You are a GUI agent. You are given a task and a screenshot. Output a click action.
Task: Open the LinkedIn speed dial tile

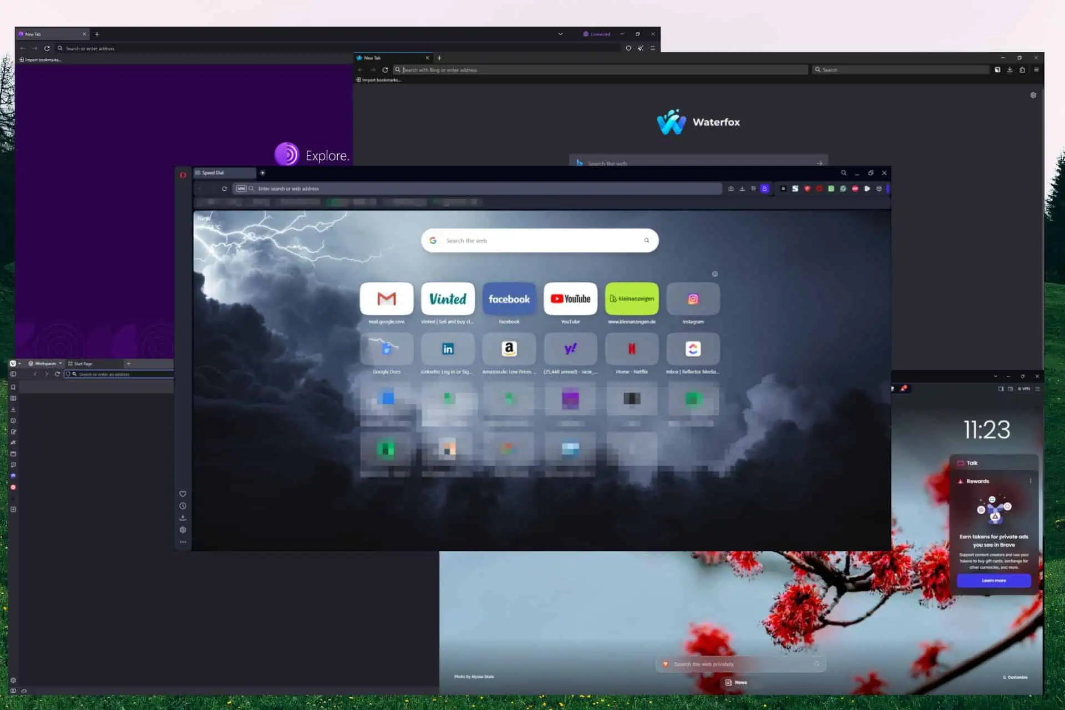coord(448,349)
